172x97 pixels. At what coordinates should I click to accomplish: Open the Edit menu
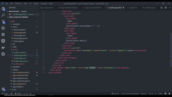point(11,4)
